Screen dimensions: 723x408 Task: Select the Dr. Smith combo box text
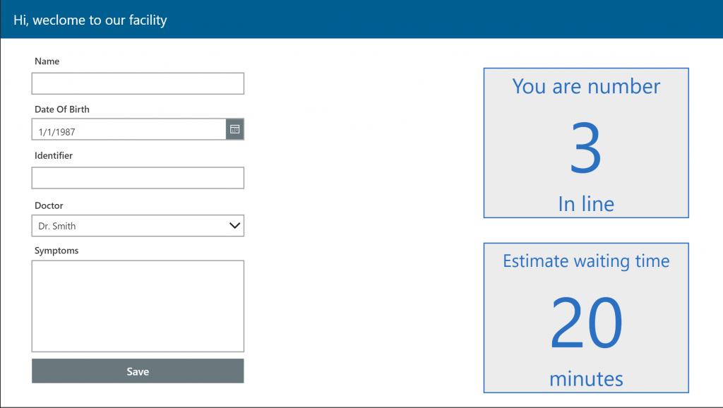pyautogui.click(x=57, y=227)
